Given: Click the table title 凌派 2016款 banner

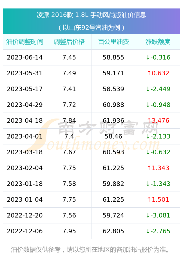Looking at the screenshot, I should coord(91,15).
